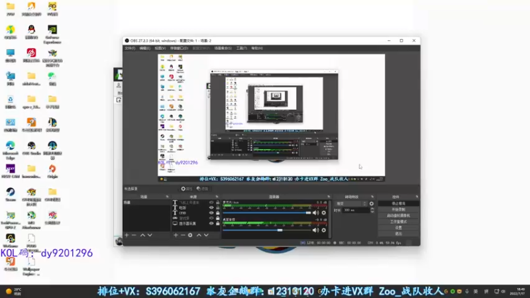Open the Origin desktop shortcut

pyautogui.click(x=52, y=172)
